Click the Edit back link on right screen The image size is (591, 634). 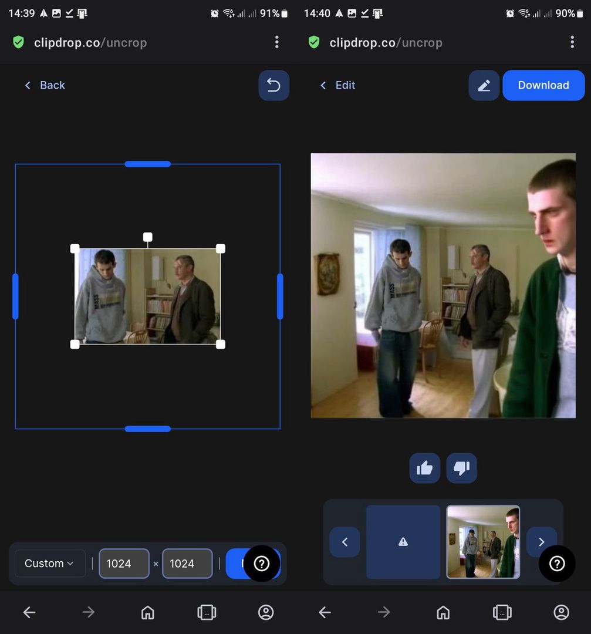point(337,85)
